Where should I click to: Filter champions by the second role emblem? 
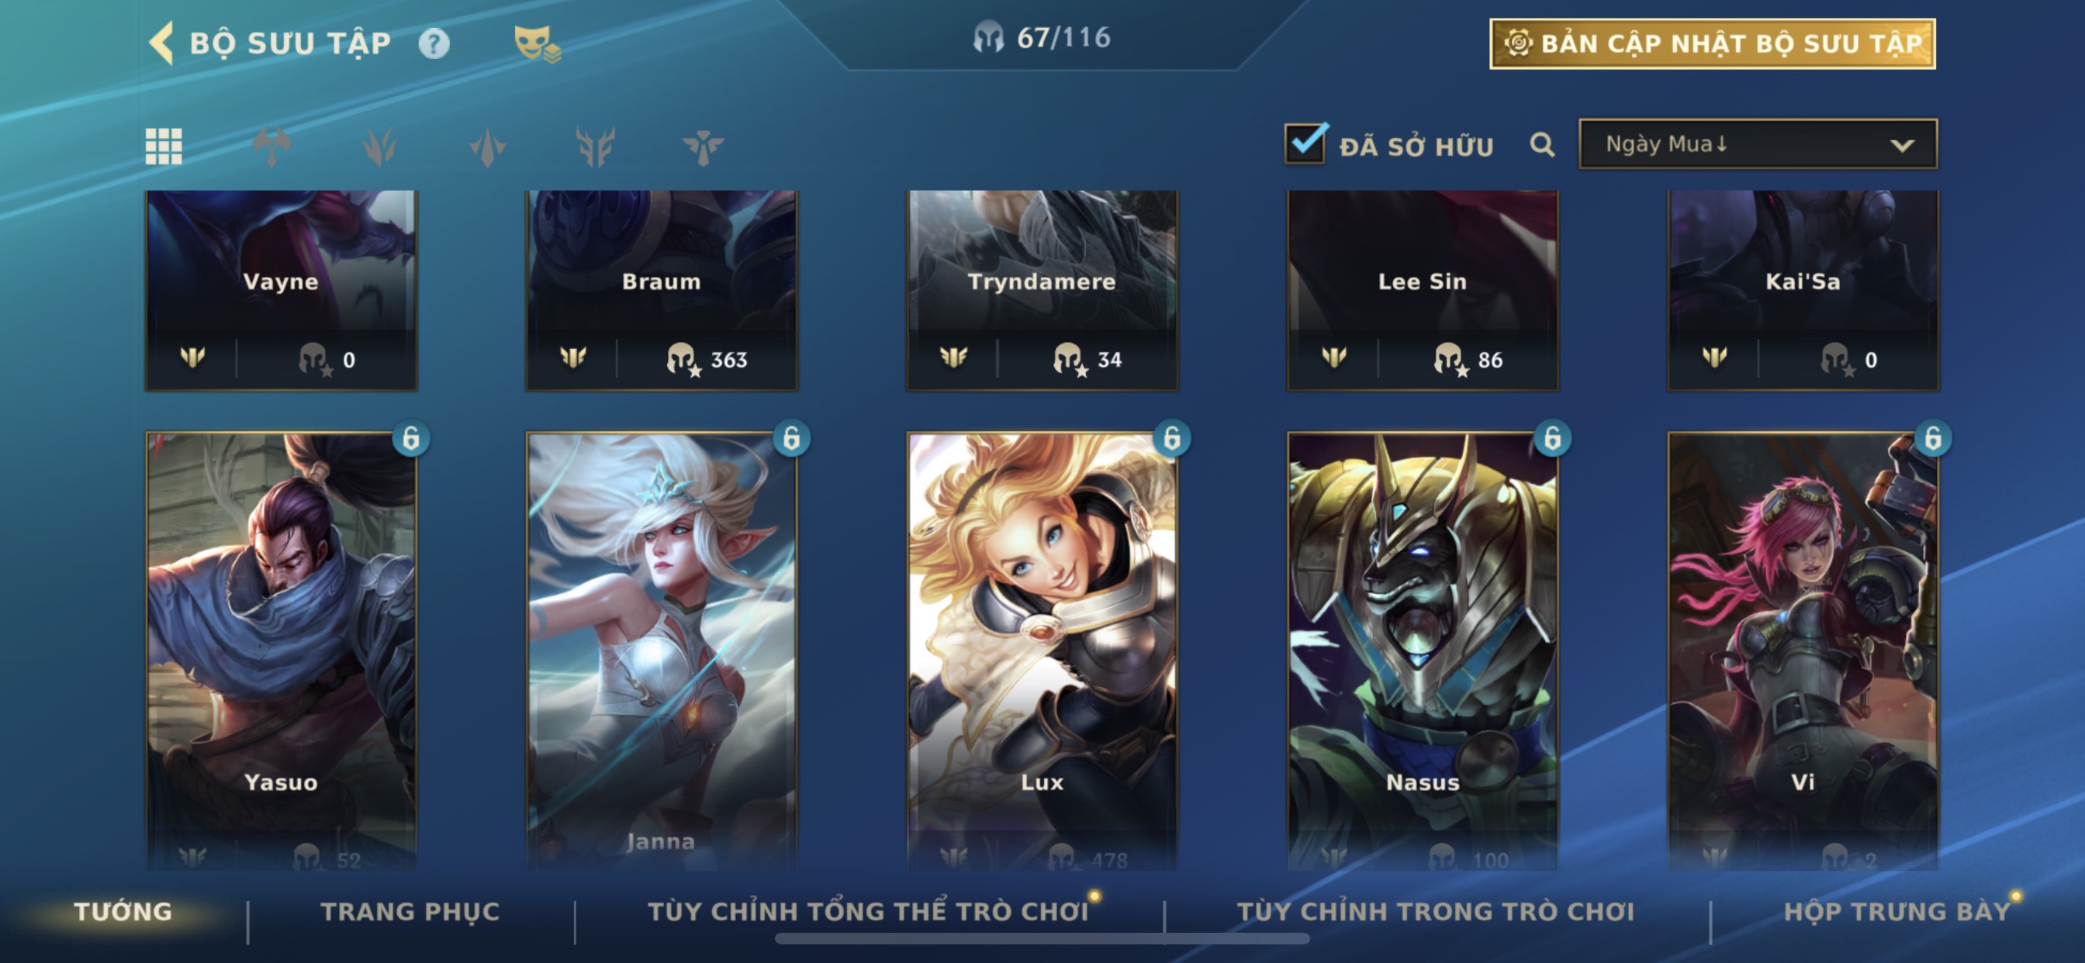point(379,147)
